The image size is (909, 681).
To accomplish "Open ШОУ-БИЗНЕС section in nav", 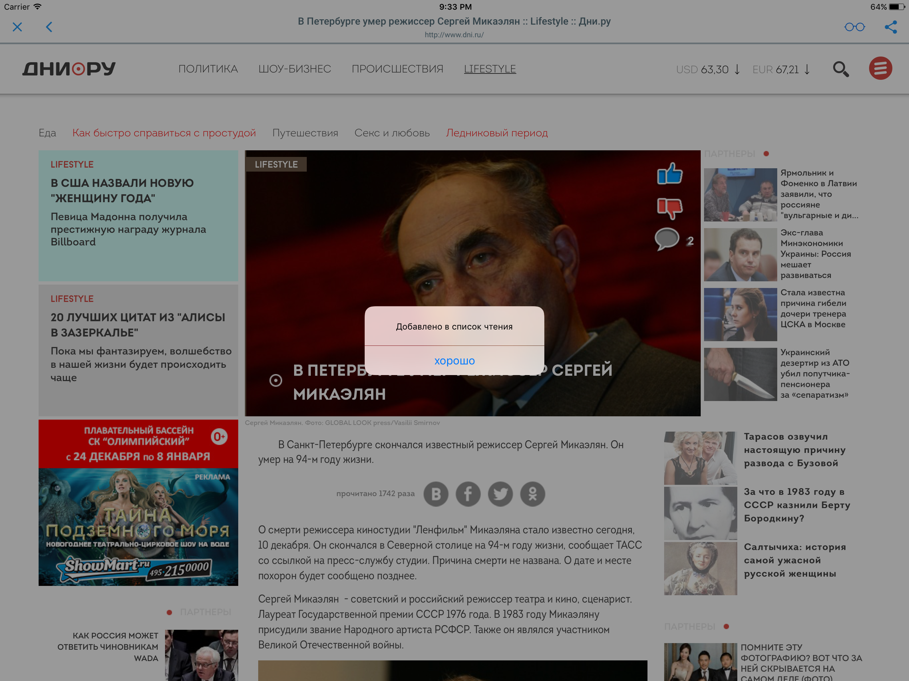I will pos(295,69).
